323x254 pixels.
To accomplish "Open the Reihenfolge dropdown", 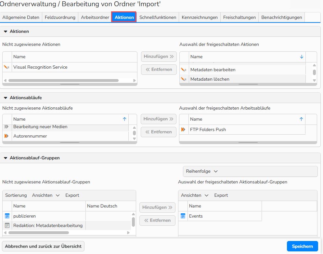I will pos(250,171).
